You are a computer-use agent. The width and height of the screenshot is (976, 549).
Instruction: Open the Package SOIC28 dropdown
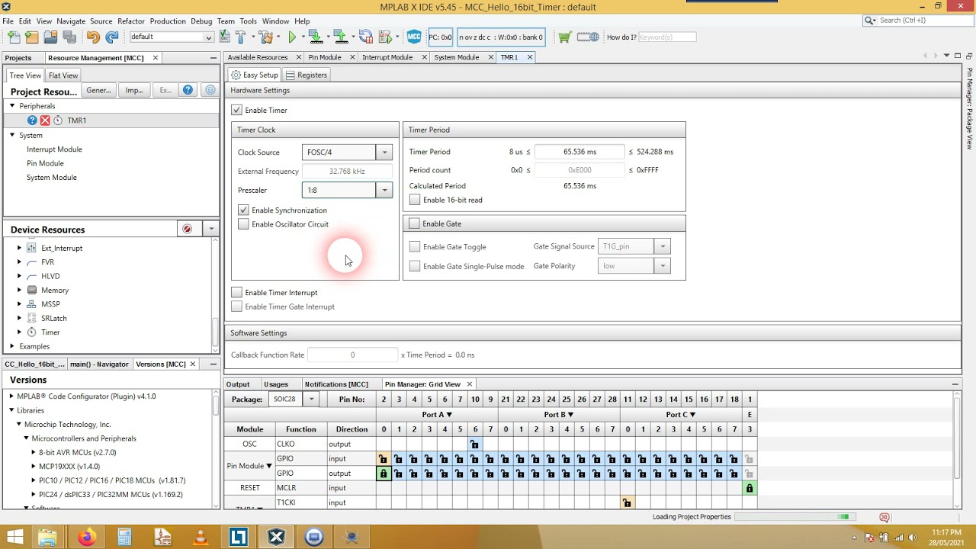(x=311, y=400)
